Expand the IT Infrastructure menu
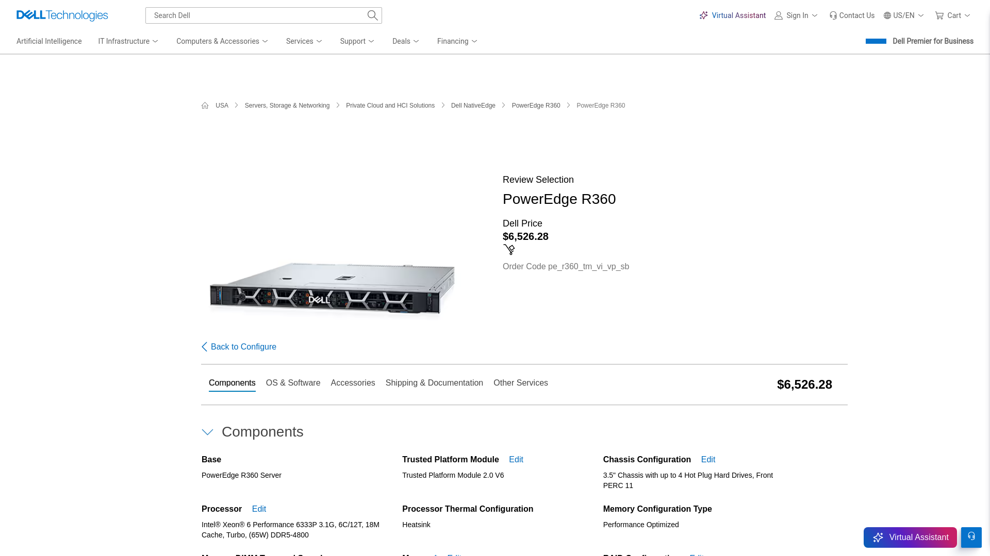Viewport: 990px width, 556px height. pos(128,41)
